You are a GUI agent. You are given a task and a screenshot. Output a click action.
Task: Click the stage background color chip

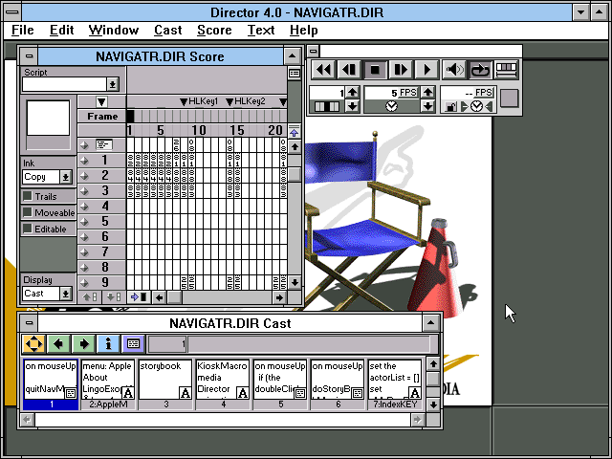(x=510, y=98)
